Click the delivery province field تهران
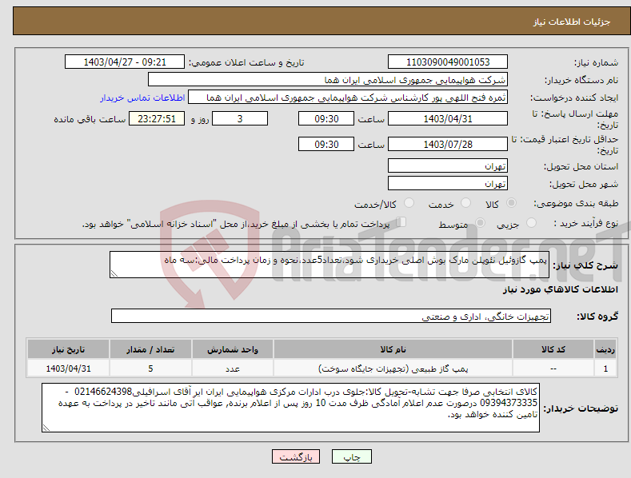This screenshot has width=631, height=478. 448,165
